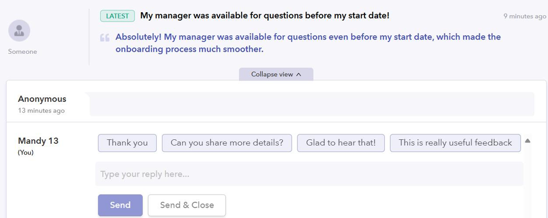This screenshot has width=548, height=218.
Task: Use This is really useful feedback reply
Action: 455,143
